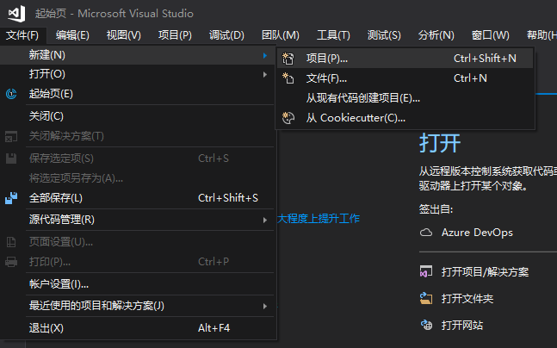Open the 视图(V) menu

click(124, 35)
